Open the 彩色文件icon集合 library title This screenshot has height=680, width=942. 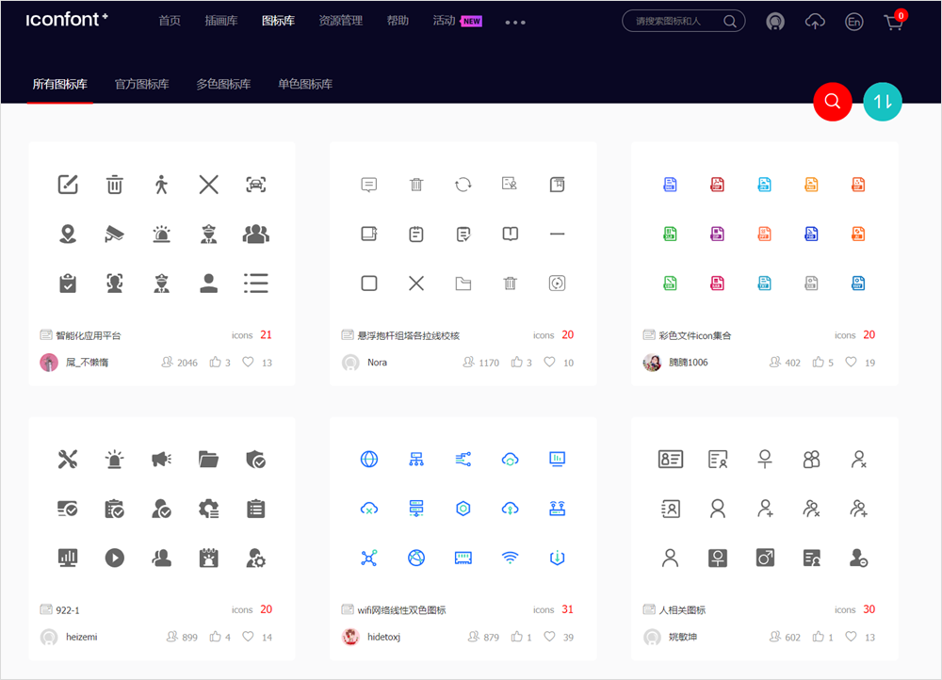pyautogui.click(x=695, y=335)
